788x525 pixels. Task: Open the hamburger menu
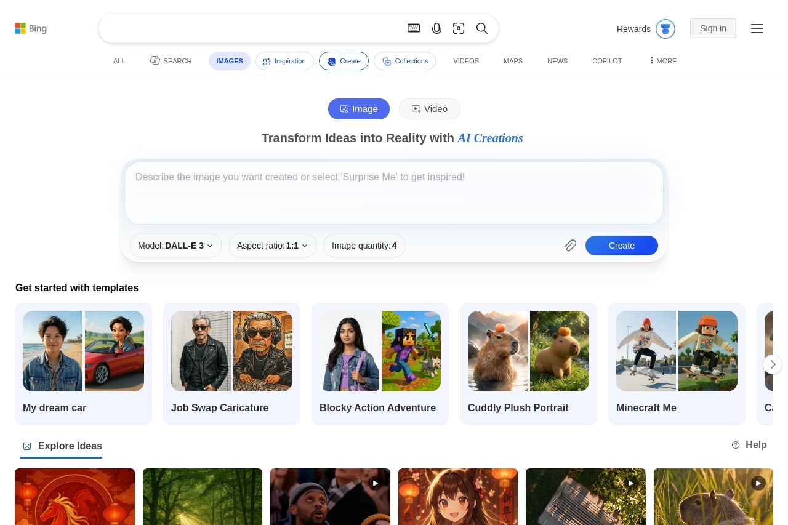click(x=757, y=28)
